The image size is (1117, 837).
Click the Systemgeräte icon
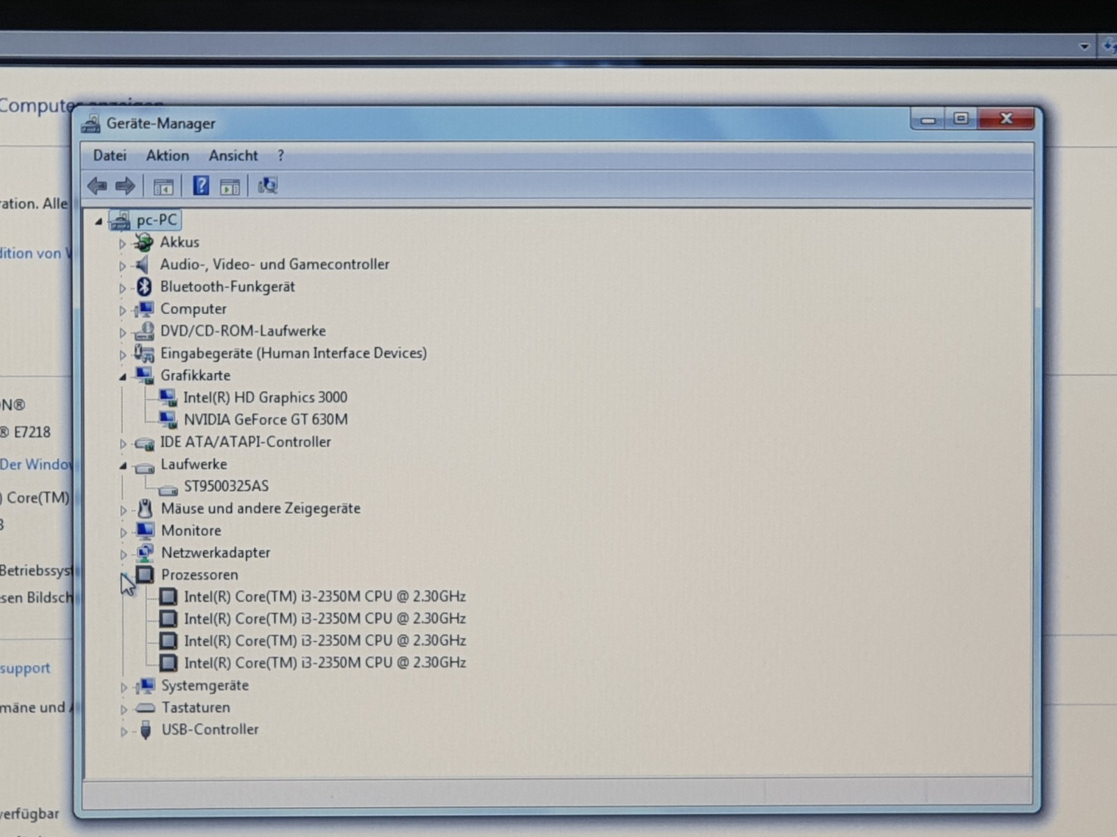(x=145, y=686)
